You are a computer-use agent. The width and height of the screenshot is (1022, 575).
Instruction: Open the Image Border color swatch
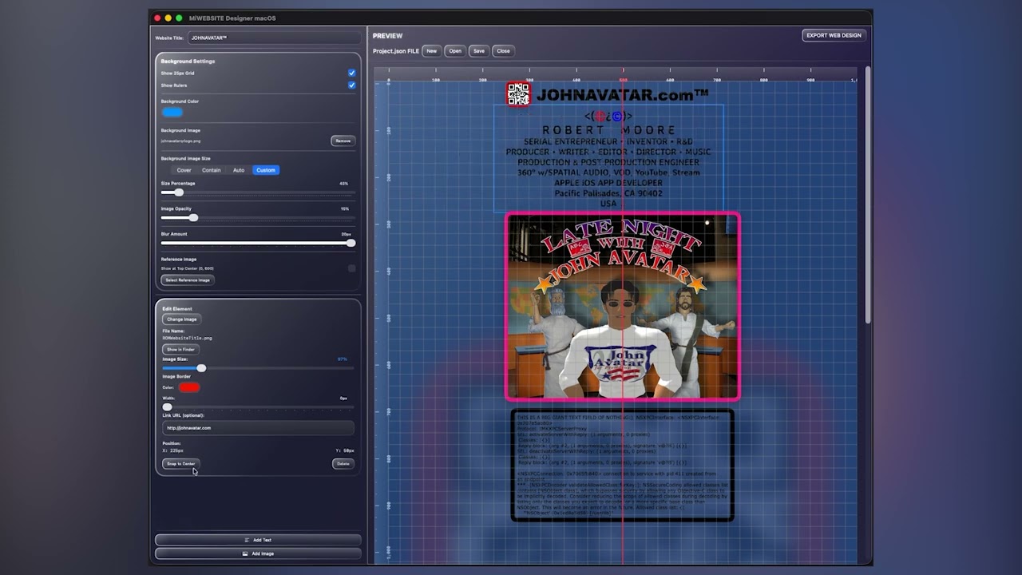[189, 387]
